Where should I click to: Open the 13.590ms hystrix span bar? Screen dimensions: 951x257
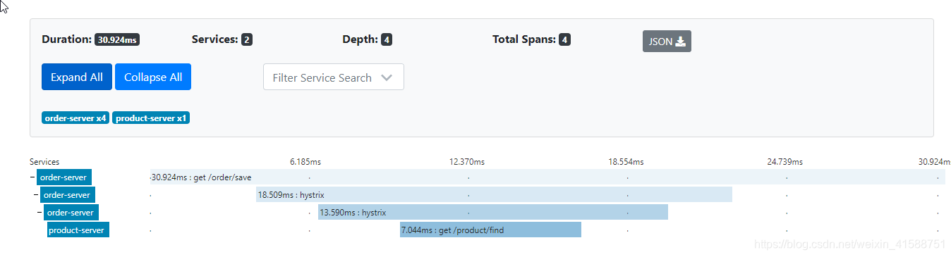tap(493, 213)
